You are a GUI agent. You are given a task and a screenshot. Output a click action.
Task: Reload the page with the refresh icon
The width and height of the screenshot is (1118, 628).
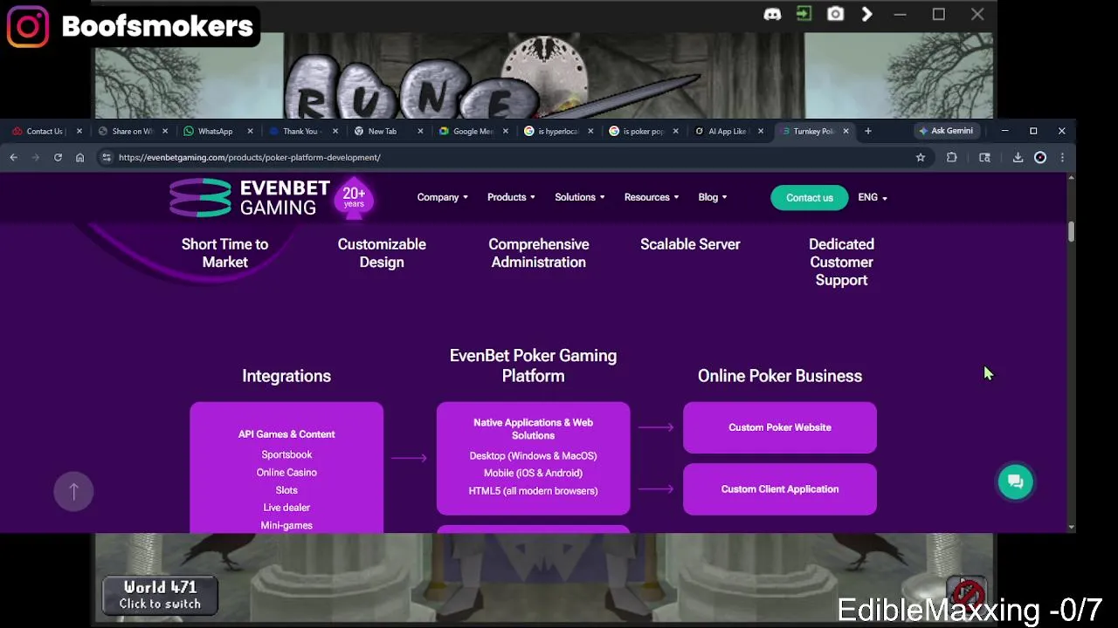[58, 157]
